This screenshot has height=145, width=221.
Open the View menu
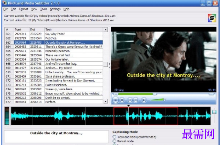tap(34, 9)
